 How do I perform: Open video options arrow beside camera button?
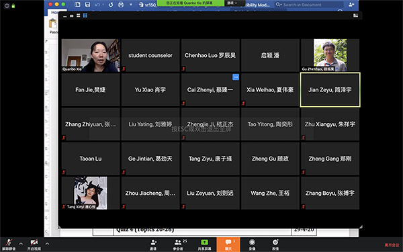tap(47, 244)
